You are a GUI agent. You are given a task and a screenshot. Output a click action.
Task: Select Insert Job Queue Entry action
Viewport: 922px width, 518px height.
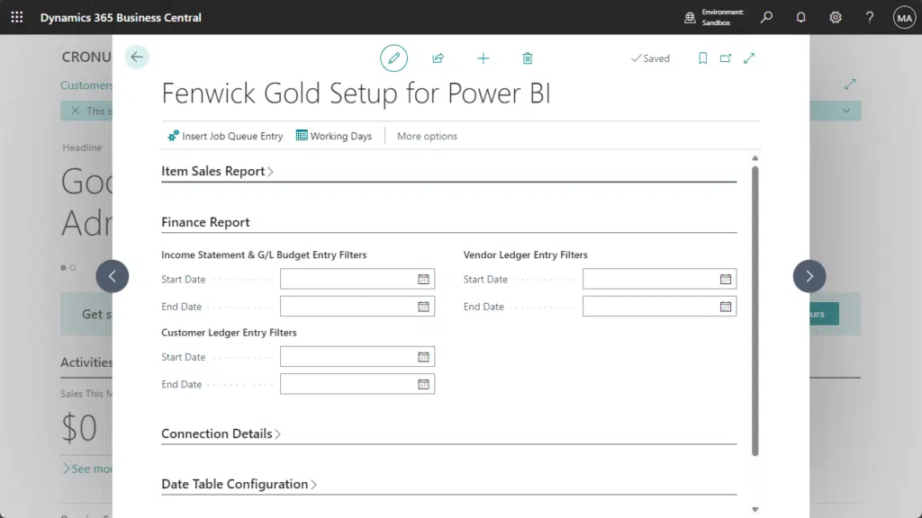click(x=225, y=136)
